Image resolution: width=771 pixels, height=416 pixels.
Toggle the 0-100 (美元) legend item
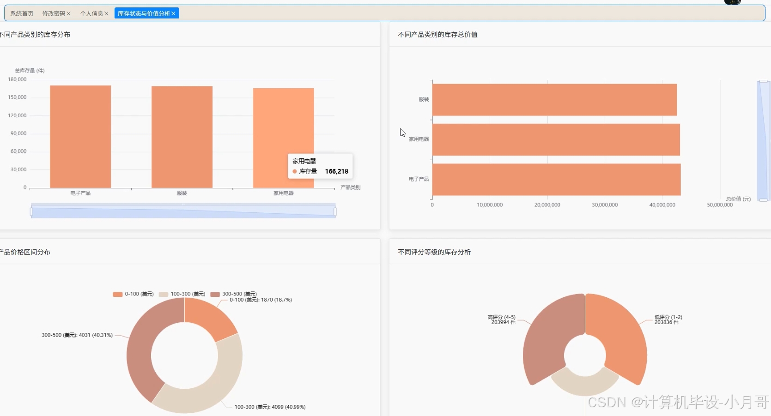pos(133,294)
